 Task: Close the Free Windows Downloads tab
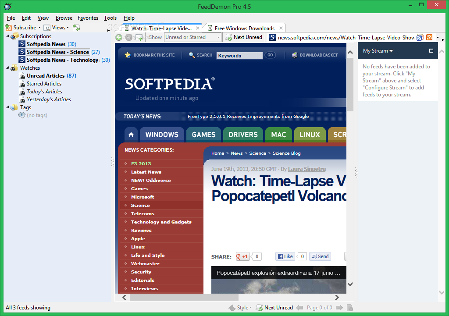(x=281, y=28)
